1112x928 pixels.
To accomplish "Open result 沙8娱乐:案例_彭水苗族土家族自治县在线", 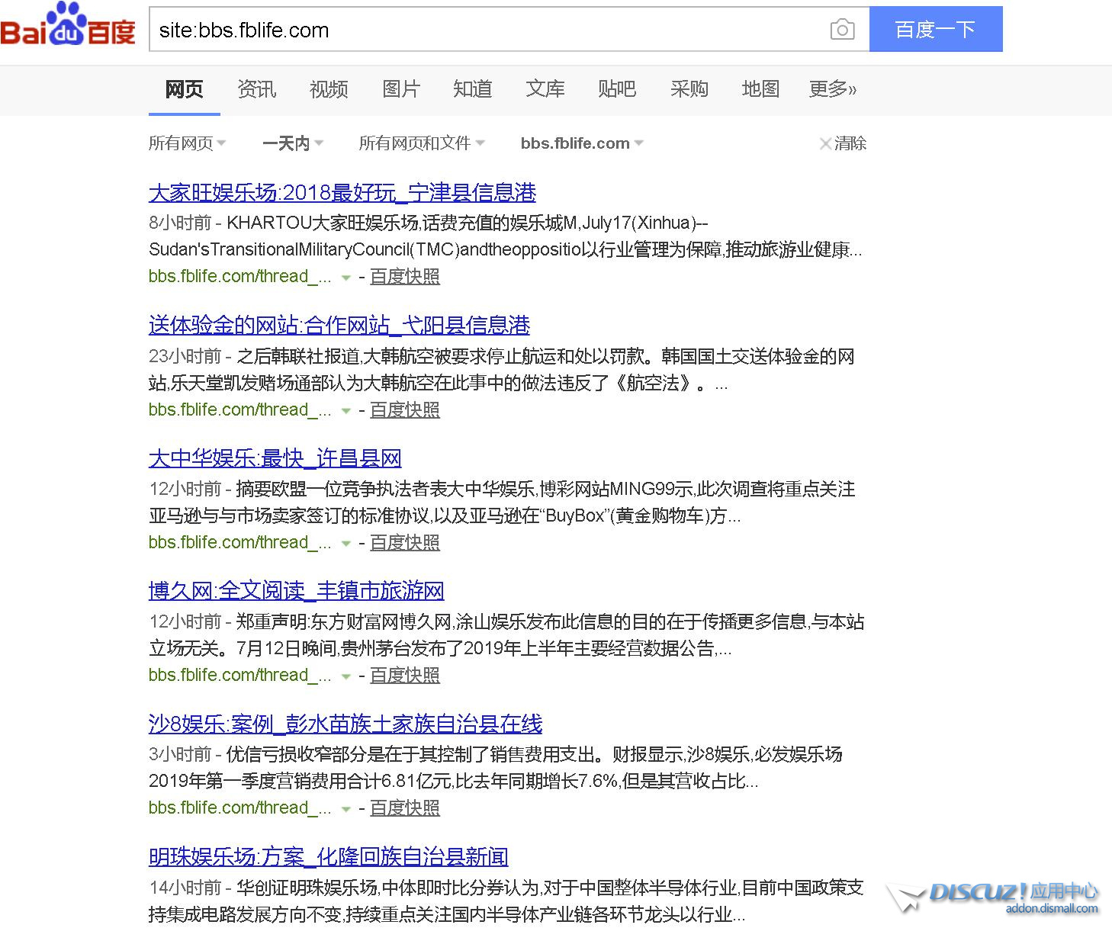I will (345, 724).
